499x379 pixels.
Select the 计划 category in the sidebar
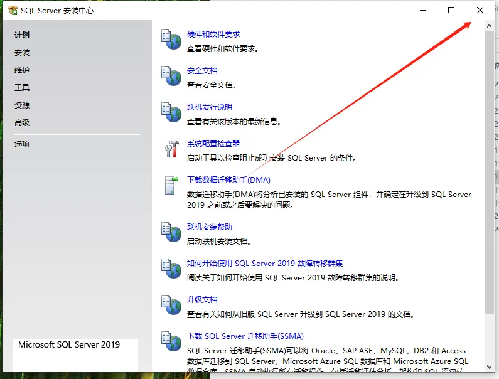click(x=22, y=35)
